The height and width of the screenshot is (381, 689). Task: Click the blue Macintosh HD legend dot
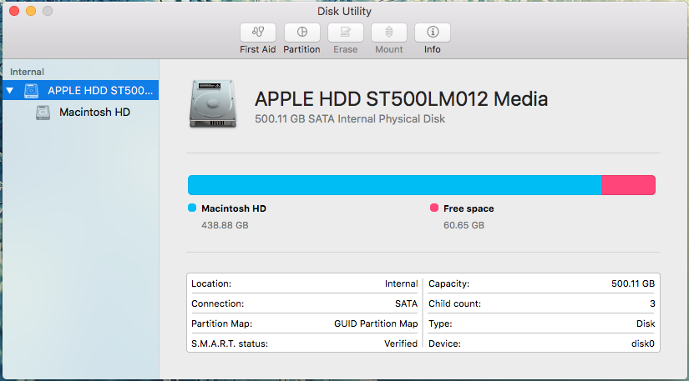[192, 208]
